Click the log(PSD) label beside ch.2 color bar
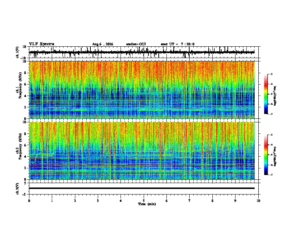Screen dimensions: 291x225 point(275,156)
